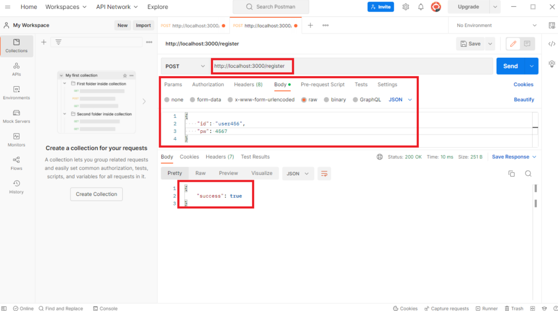Add a new collection with plus icon
558x311 pixels.
(x=44, y=42)
